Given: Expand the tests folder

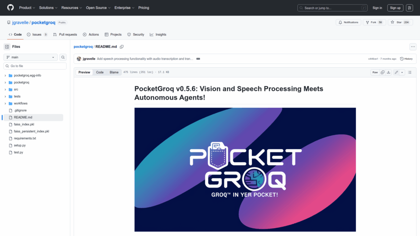Looking at the screenshot, I should click(x=5, y=96).
